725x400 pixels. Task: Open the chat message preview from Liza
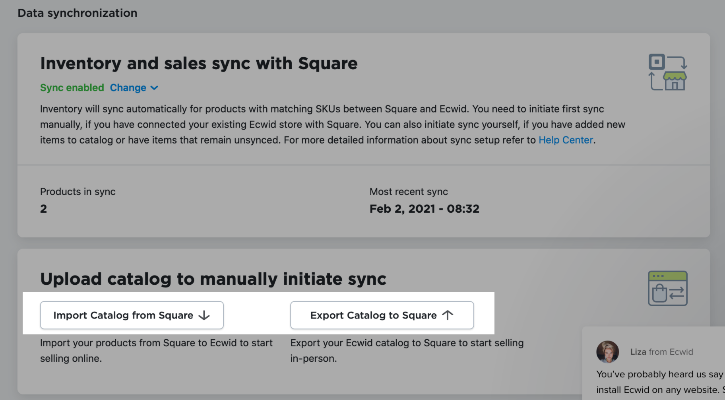point(660,382)
